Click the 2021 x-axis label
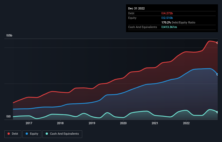 click(x=155, y=123)
